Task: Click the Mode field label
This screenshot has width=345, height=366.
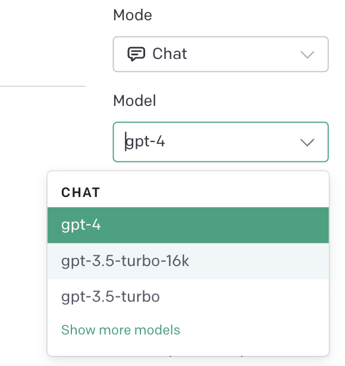Action: [133, 15]
